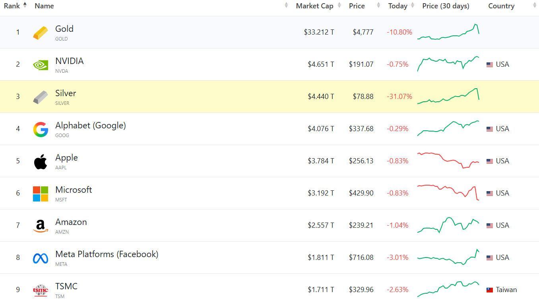Click the TSMC logo icon

point(41,290)
